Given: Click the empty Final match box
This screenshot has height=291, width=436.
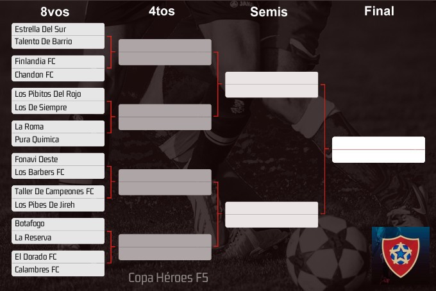Looking at the screenshot, I should coord(378,149).
